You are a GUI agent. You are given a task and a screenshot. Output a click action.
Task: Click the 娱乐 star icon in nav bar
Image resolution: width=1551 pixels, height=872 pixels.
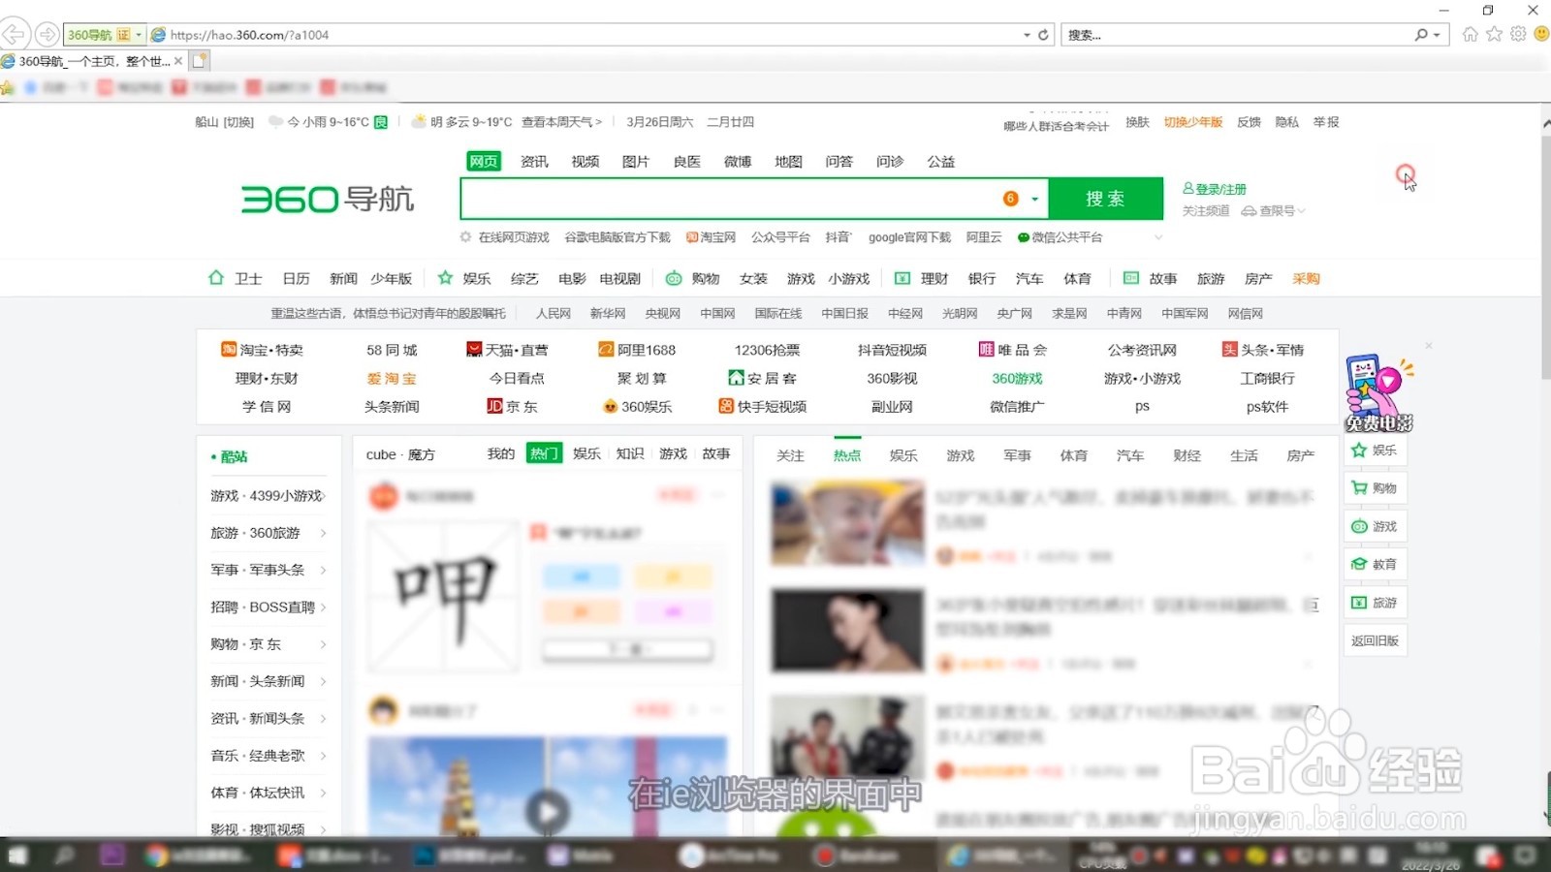445,278
